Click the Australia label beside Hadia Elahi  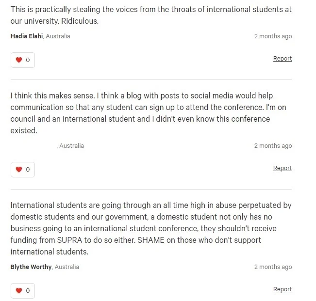pyautogui.click(x=58, y=36)
